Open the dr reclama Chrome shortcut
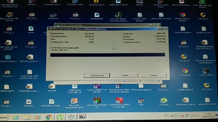The width and height of the screenshot is (218, 122). click(185, 72)
